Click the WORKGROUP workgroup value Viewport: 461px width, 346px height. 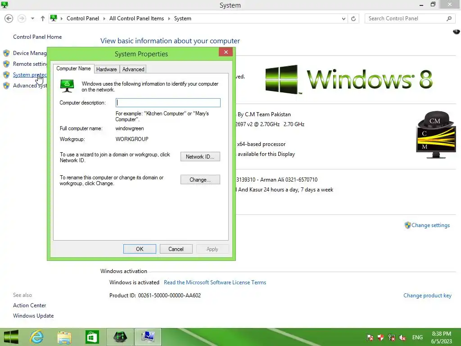click(x=132, y=139)
